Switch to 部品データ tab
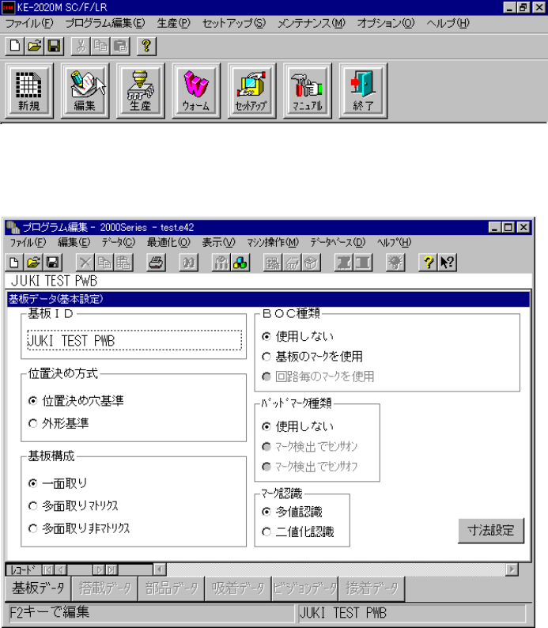This screenshot has width=548, height=628. (172, 588)
